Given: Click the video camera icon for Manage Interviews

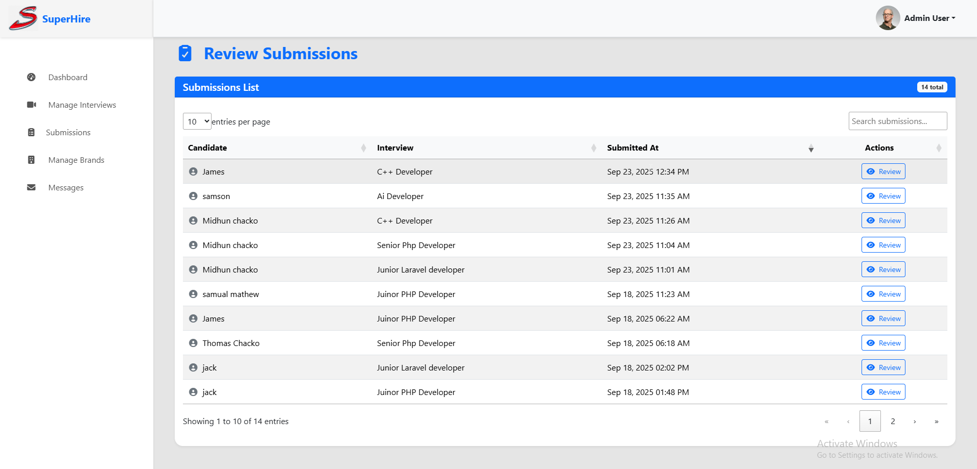Looking at the screenshot, I should (31, 105).
